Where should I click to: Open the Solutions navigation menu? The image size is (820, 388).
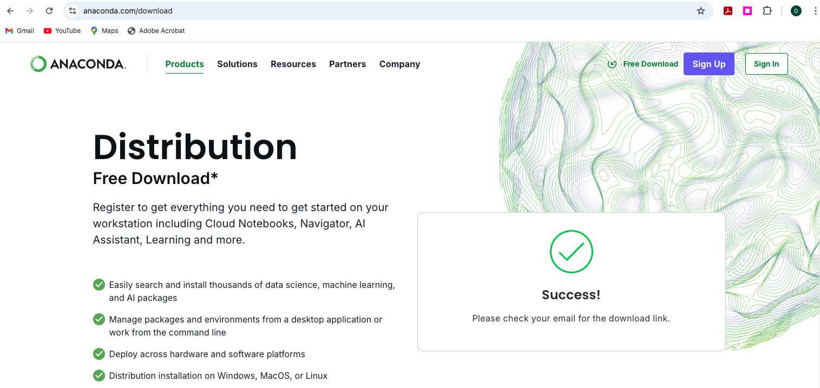coord(237,64)
